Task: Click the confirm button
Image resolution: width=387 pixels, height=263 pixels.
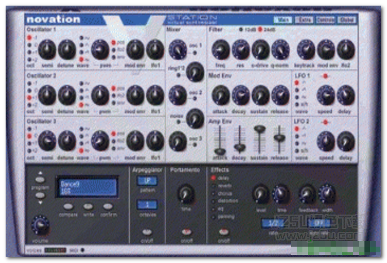Action: coord(108,206)
